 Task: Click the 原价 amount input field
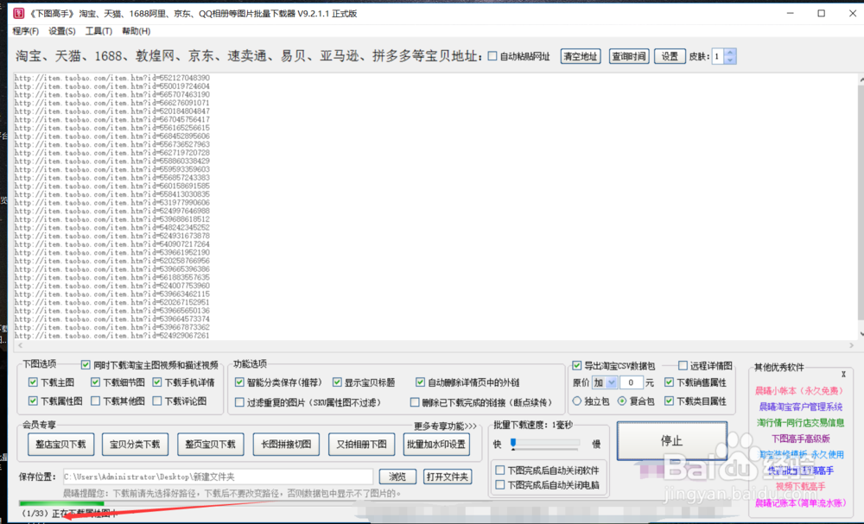[632, 382]
